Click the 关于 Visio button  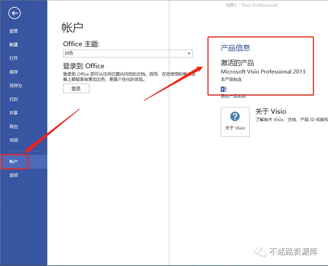coord(235,122)
